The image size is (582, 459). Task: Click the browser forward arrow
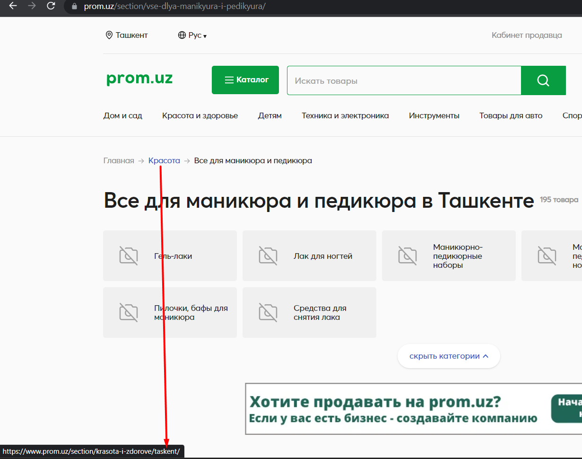[x=32, y=7]
